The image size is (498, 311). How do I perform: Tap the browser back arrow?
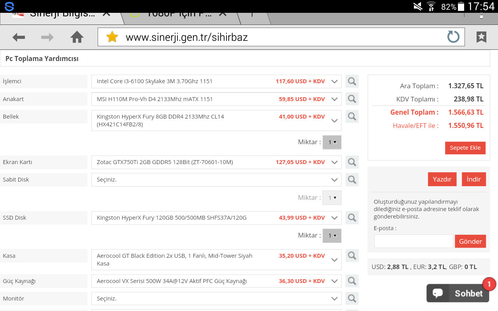tap(19, 37)
